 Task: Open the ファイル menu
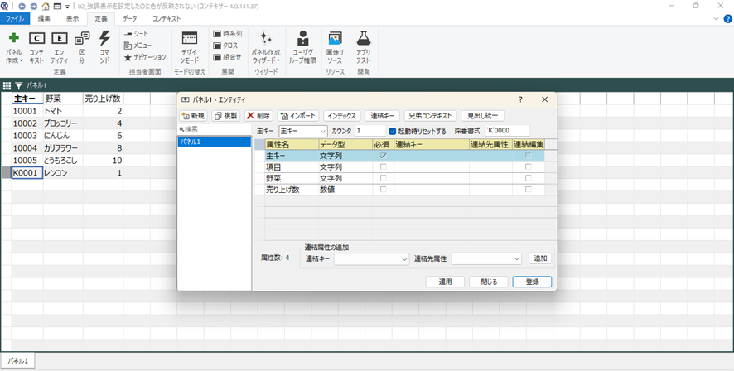(x=15, y=17)
